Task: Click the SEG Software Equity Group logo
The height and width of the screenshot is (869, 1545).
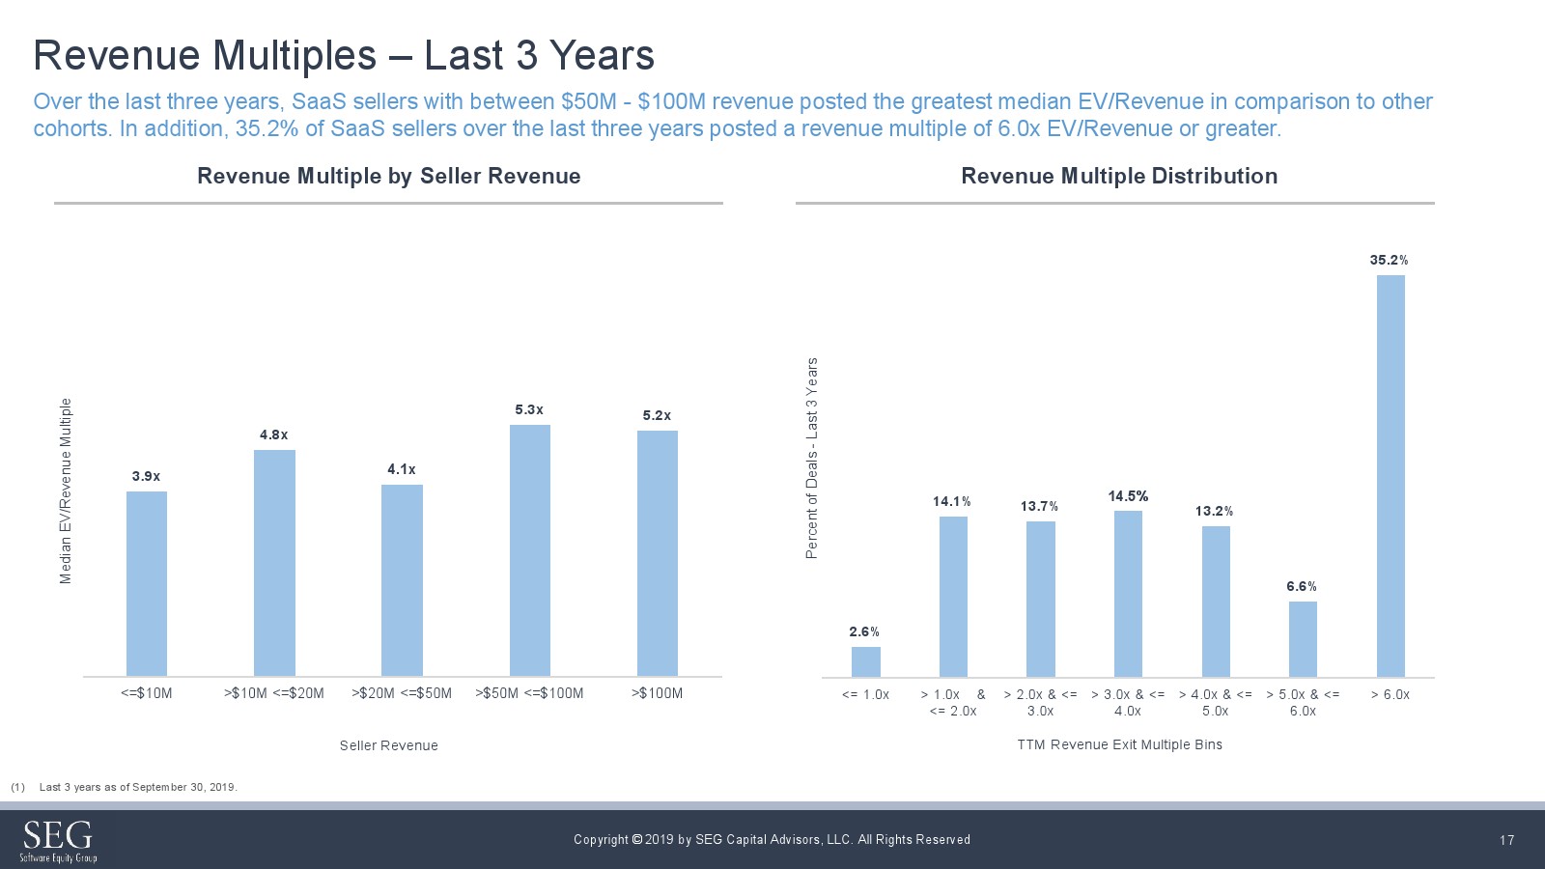Action: tap(58, 840)
